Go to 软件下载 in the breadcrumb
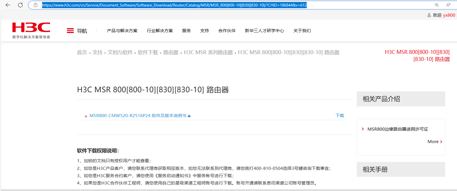Image resolution: width=457 pixels, height=191 pixels. tap(148, 52)
